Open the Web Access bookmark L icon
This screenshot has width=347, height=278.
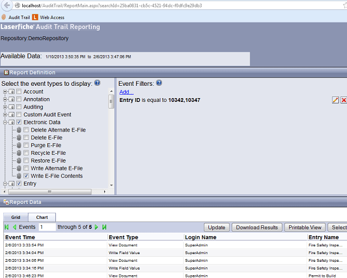[35, 17]
